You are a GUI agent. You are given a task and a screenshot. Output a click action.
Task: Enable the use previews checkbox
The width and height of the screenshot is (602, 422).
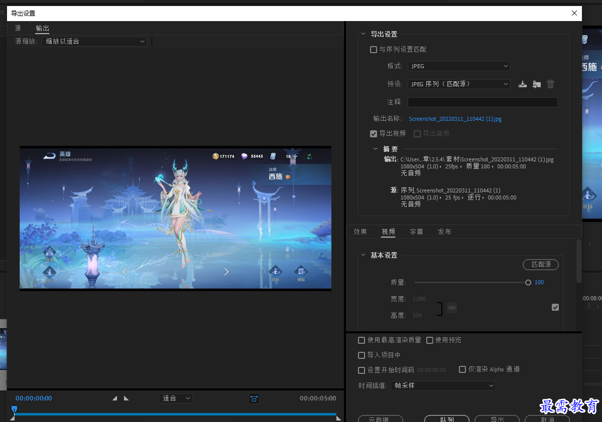click(430, 340)
